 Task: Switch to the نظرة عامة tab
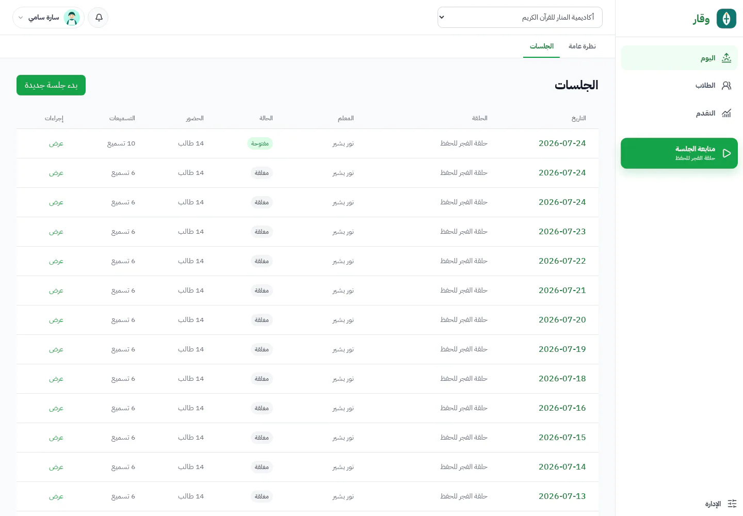point(582,46)
